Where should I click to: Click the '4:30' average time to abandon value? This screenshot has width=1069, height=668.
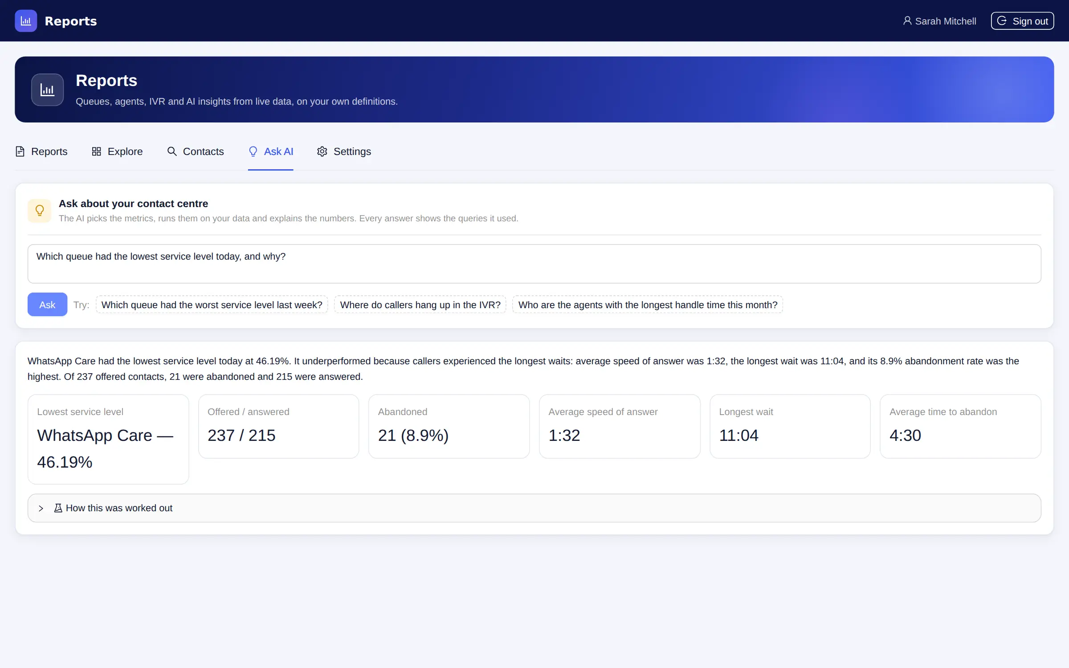(905, 436)
